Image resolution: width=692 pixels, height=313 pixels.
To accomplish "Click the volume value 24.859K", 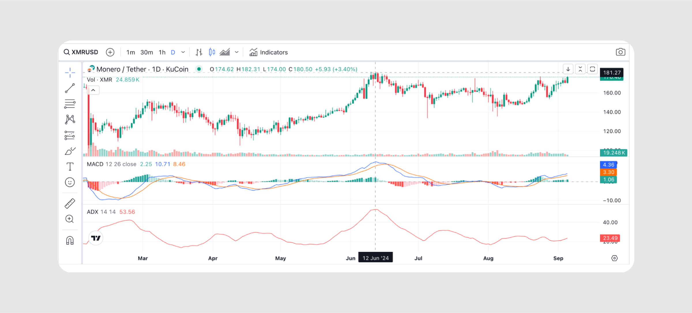I will (127, 80).
